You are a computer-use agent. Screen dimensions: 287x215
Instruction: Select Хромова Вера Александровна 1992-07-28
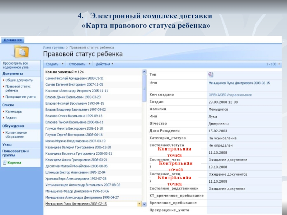pos(76,178)
